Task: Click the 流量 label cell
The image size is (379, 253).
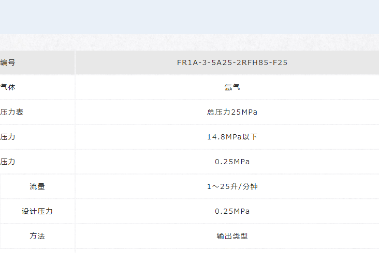Action: coord(37,186)
